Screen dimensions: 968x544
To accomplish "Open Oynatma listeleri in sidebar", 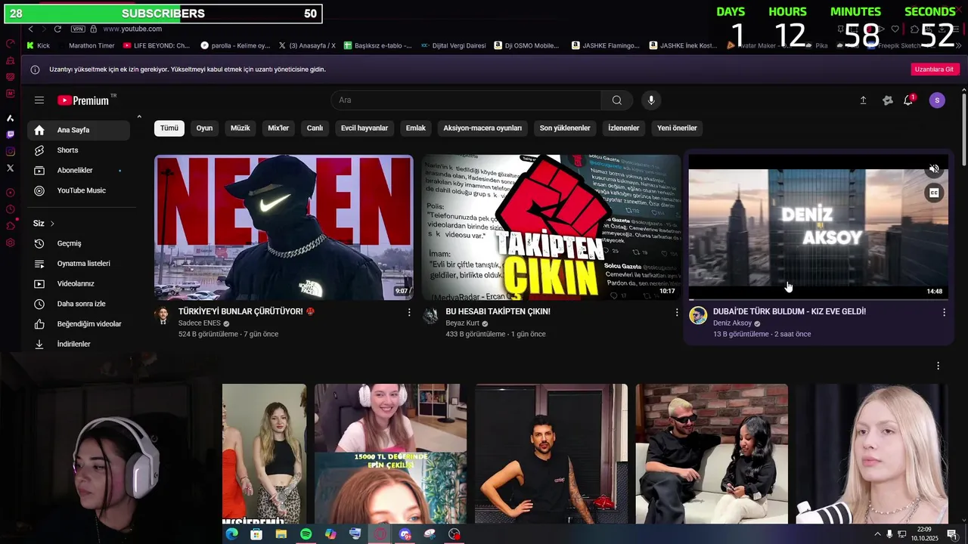I will pyautogui.click(x=79, y=264).
